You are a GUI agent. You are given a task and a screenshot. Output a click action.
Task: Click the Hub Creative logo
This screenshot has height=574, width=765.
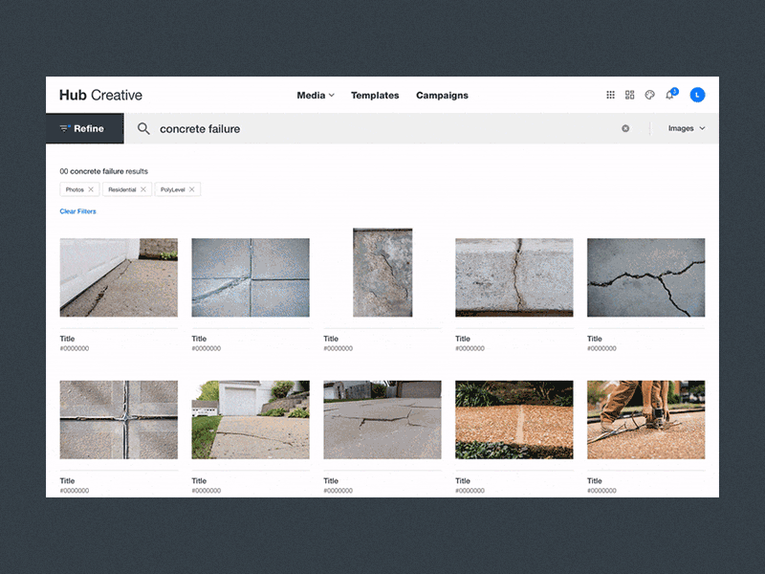[x=99, y=95]
